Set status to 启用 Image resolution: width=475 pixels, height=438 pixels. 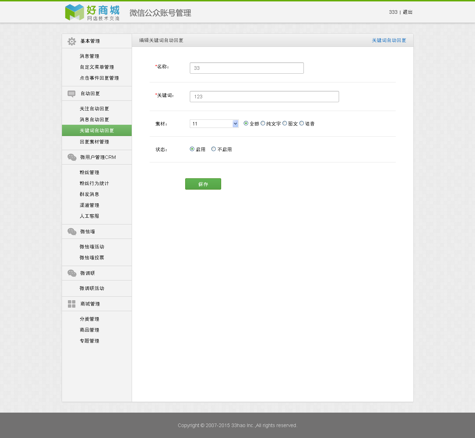192,149
